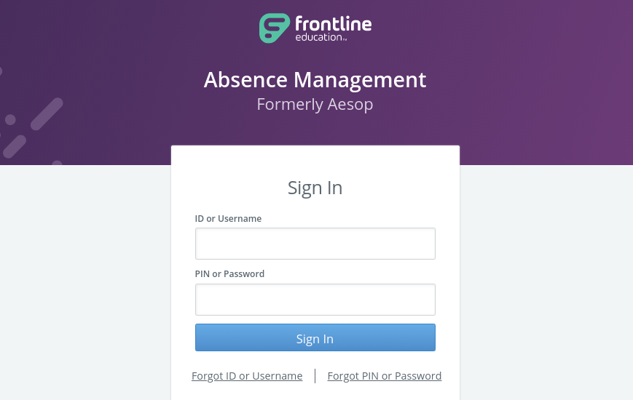Open the Forgot ID or Username link

click(247, 376)
